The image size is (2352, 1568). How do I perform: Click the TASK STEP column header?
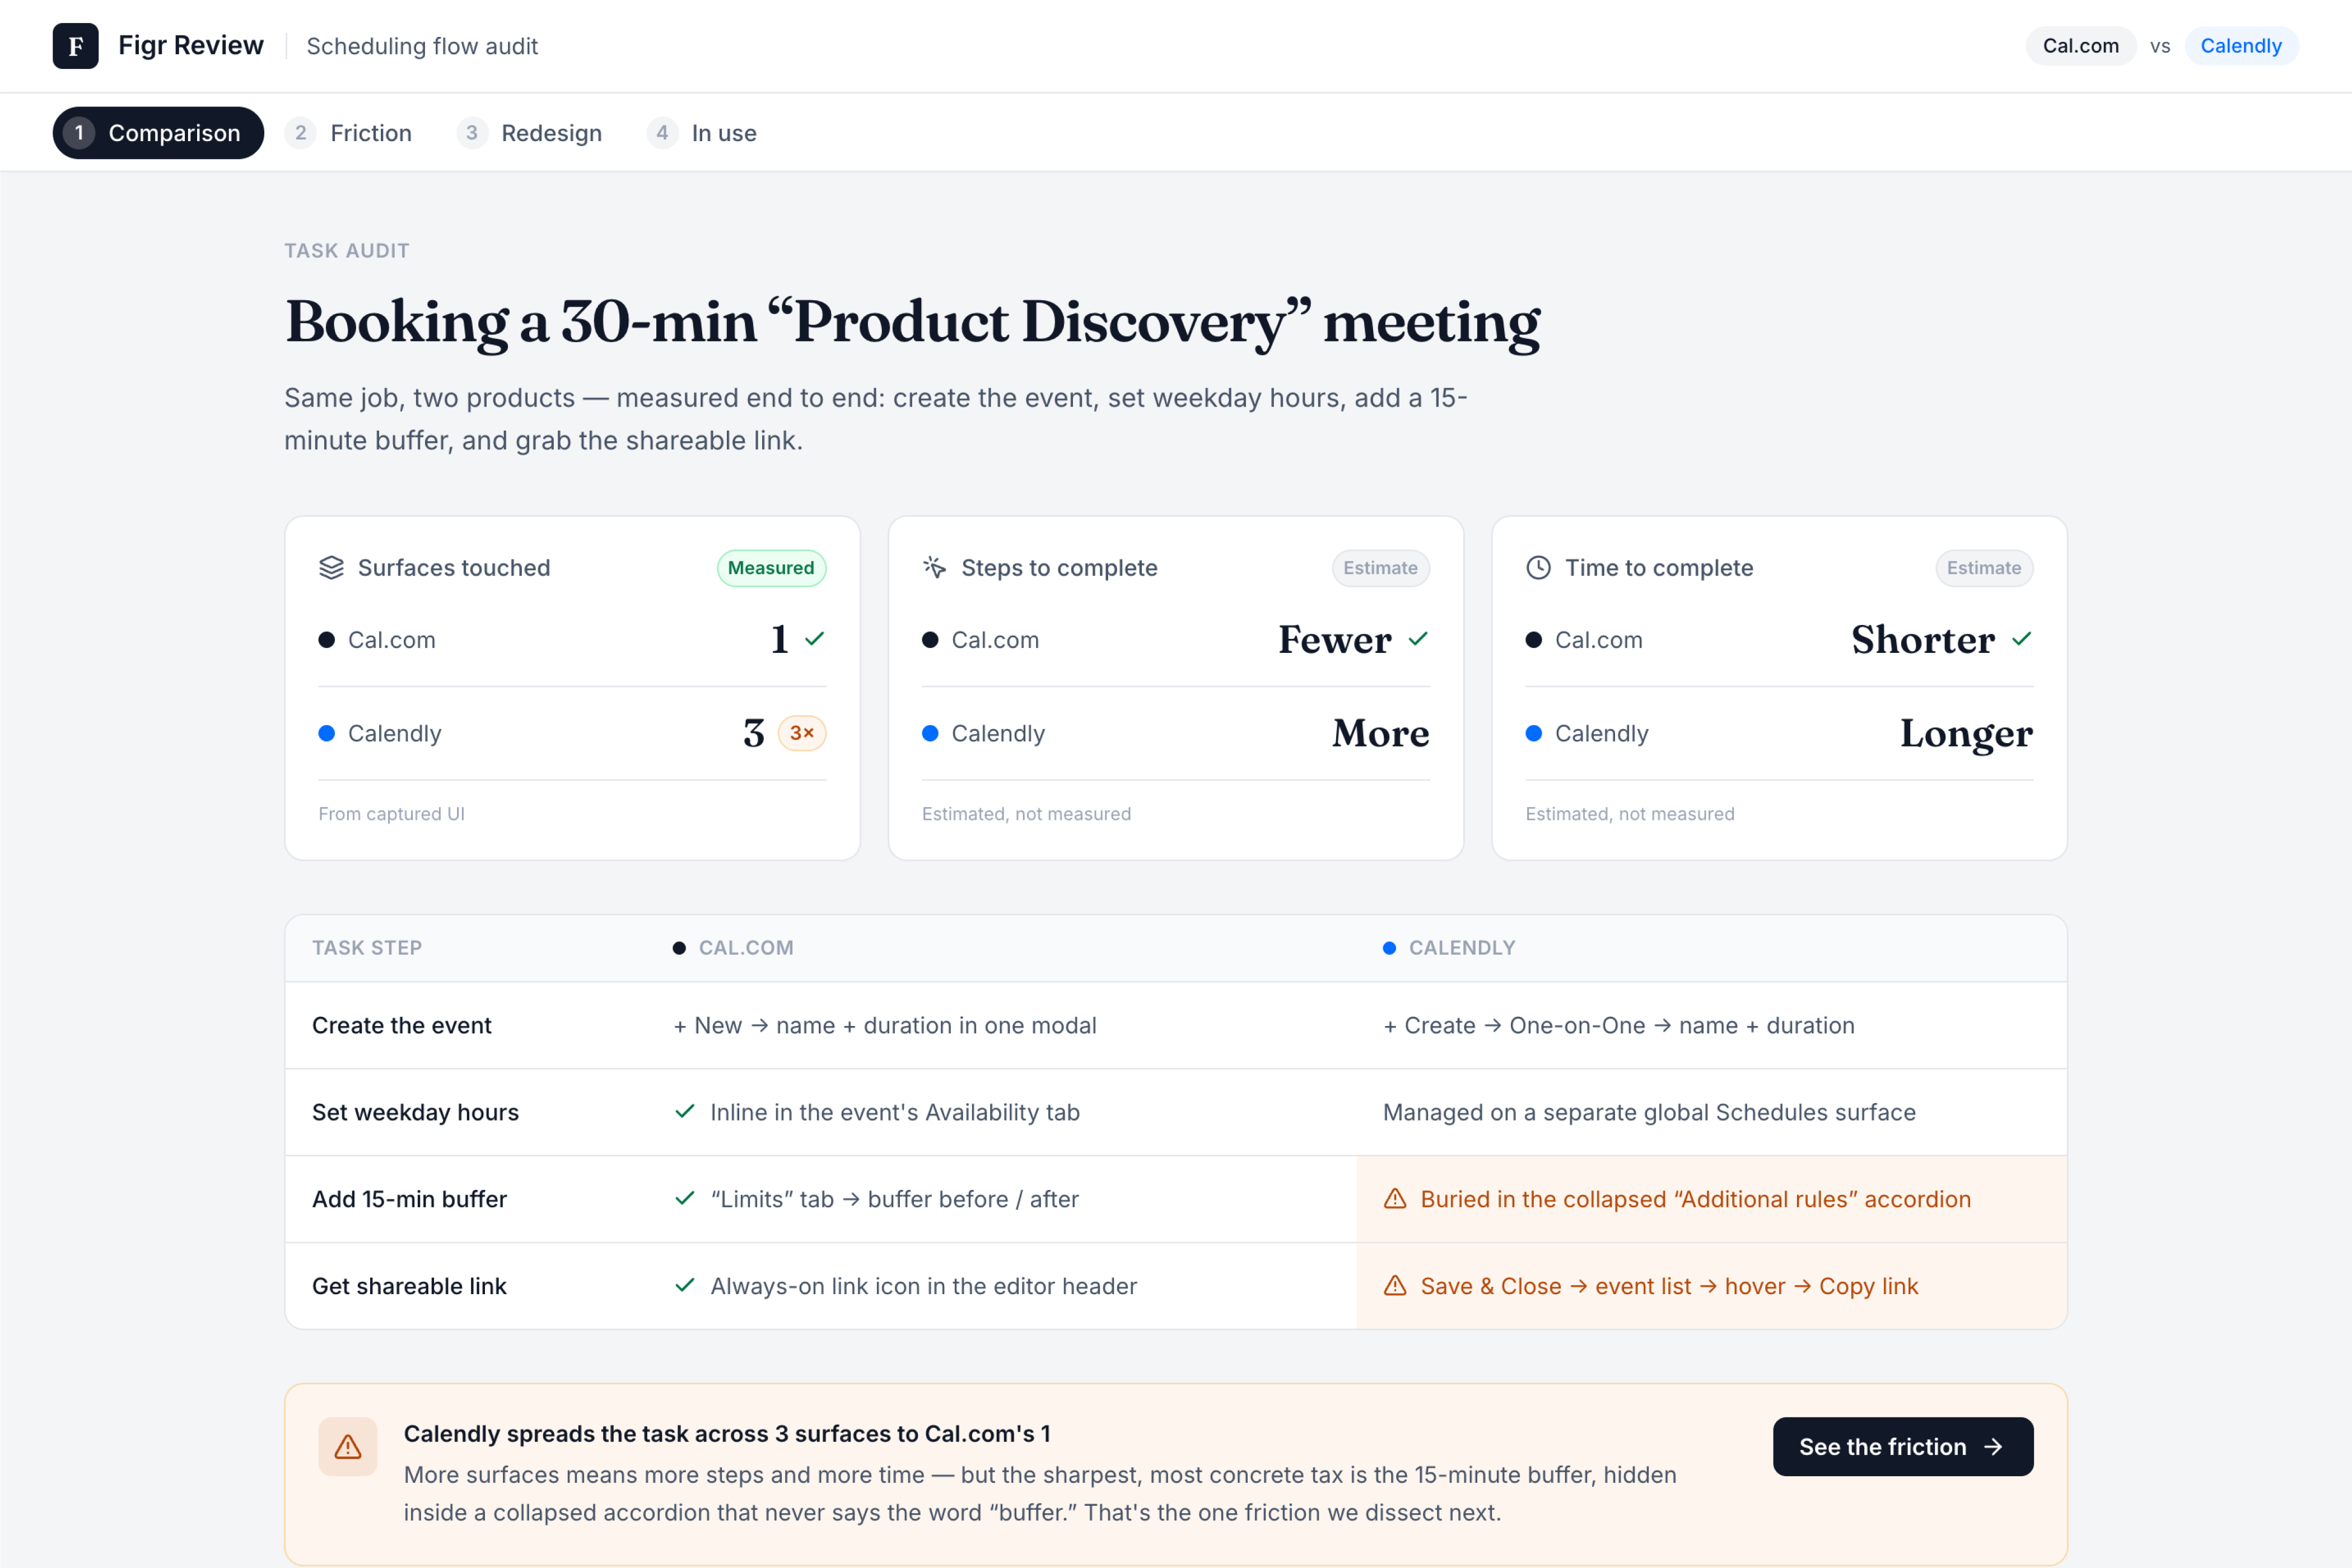[367, 948]
